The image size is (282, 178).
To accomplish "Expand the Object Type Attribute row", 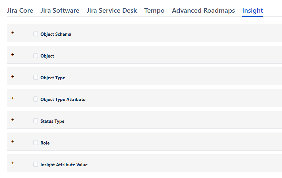I will pyautogui.click(x=13, y=98).
